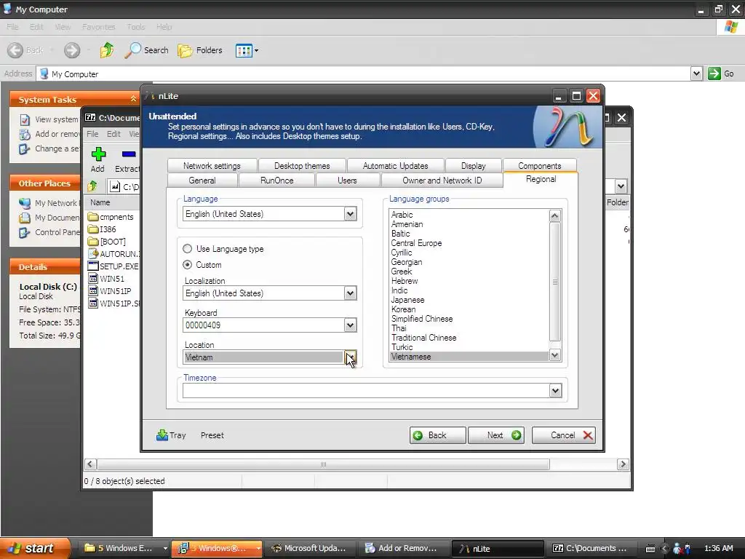Viewport: 745px width, 559px height.
Task: Open the Views button dropdown in Explorer toolbar
Action: pos(257,50)
